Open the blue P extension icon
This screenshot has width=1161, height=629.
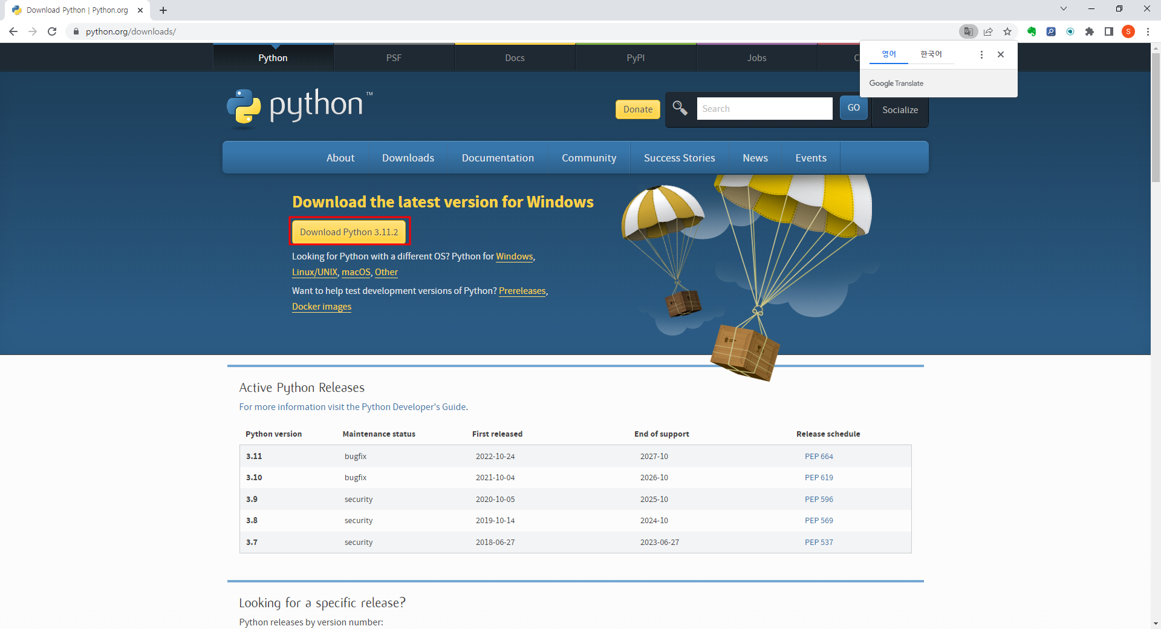pos(1051,31)
